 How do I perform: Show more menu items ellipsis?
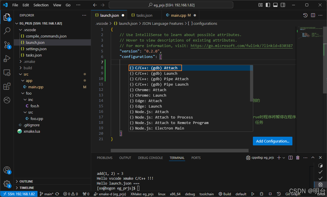click(x=78, y=5)
